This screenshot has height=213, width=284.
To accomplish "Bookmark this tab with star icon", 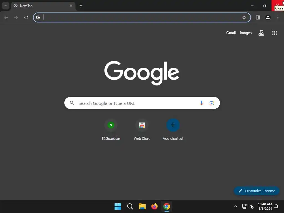I will coord(244,17).
